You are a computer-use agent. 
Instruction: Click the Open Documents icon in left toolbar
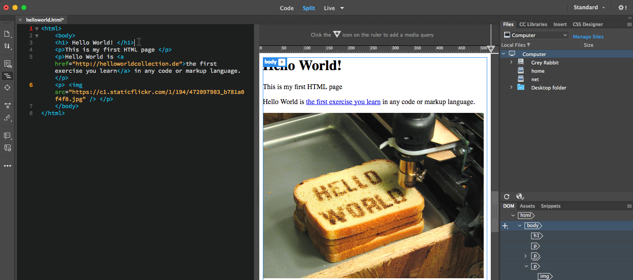click(7, 34)
